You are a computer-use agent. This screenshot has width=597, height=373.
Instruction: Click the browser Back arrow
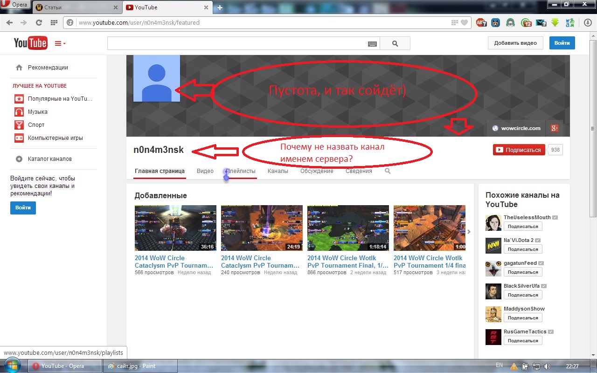coord(10,22)
